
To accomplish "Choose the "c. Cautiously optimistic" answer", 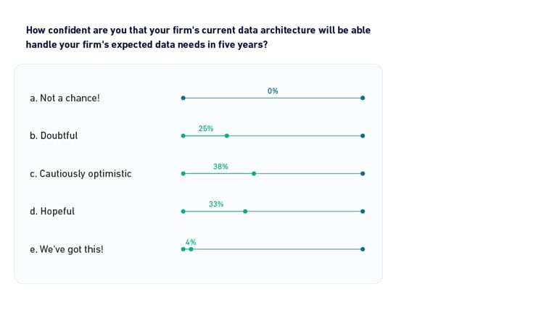I will (81, 174).
